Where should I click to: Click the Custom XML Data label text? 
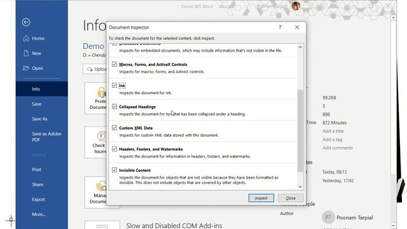[x=135, y=128]
